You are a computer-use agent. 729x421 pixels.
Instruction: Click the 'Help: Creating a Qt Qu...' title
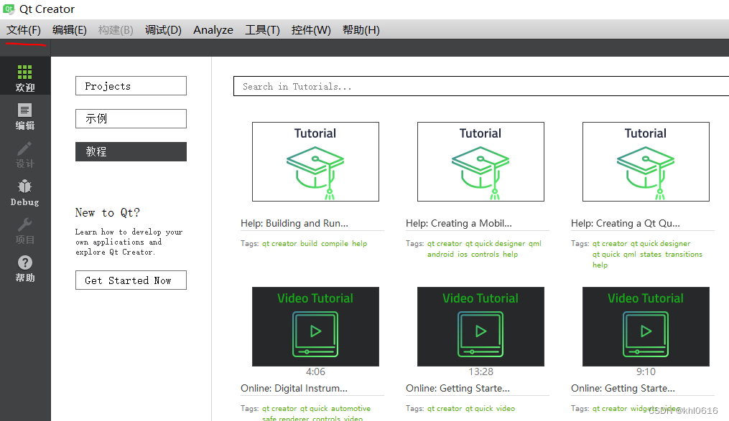point(626,223)
